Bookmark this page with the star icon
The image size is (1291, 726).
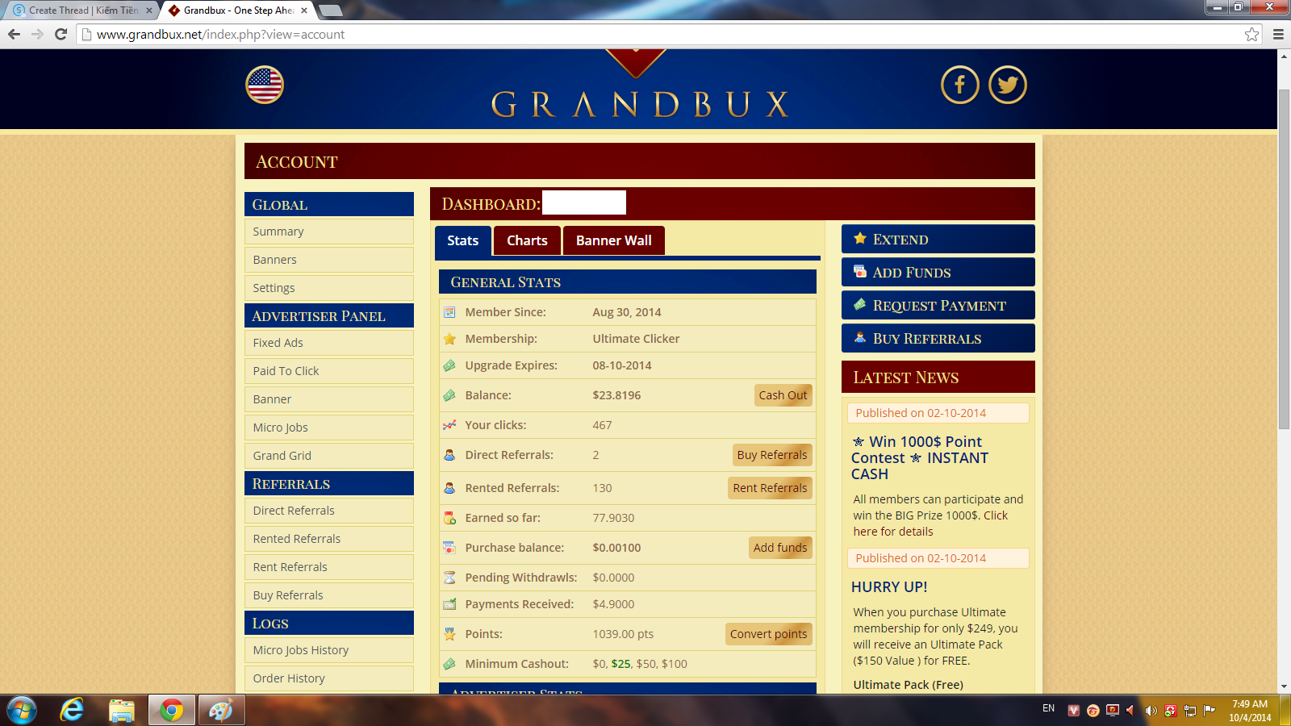tap(1251, 34)
